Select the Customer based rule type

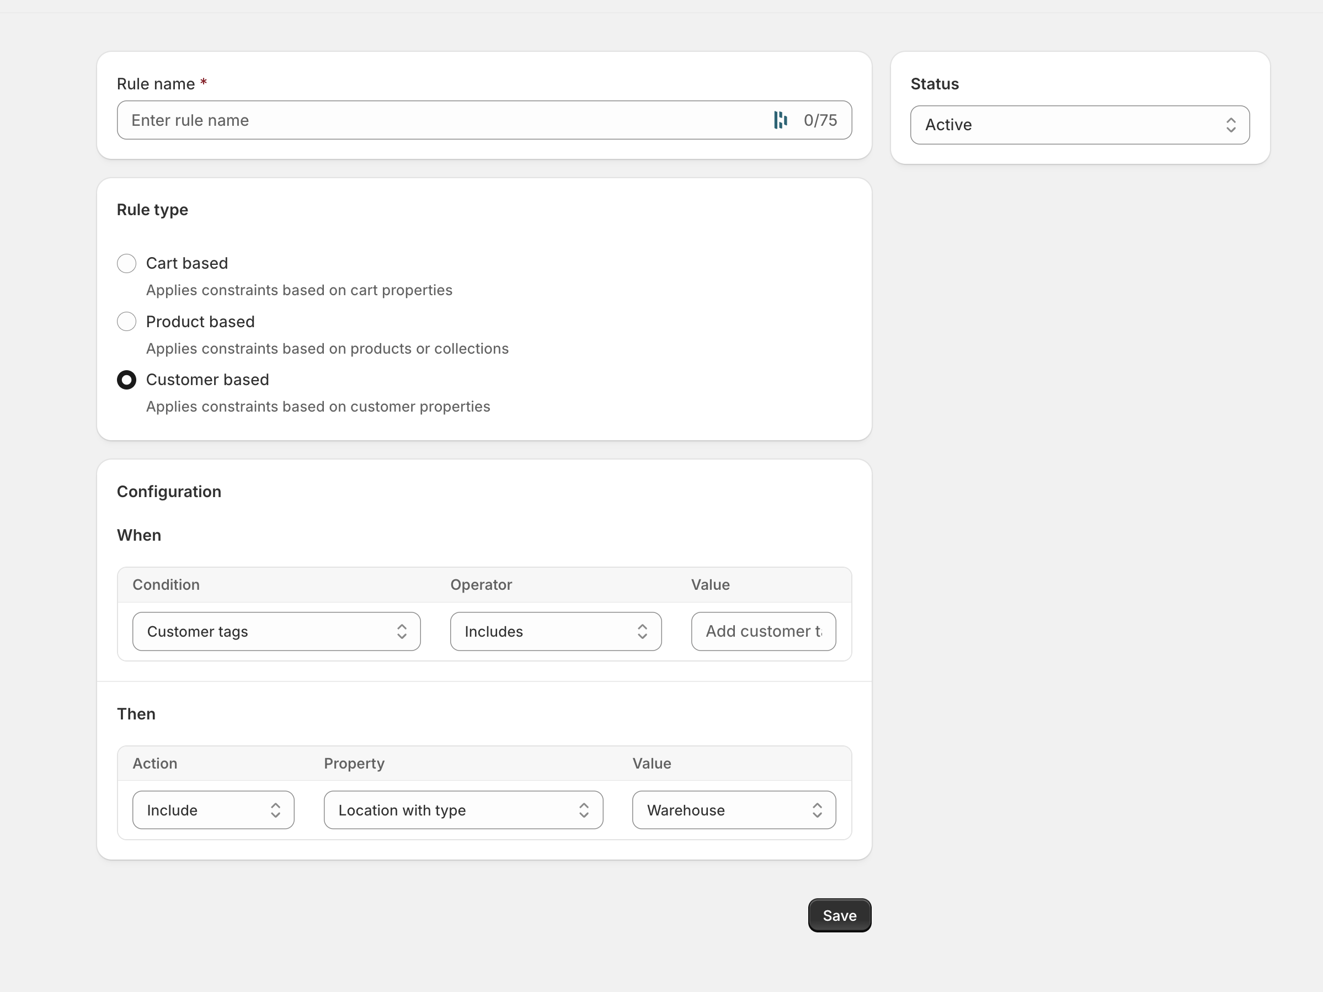tap(126, 380)
